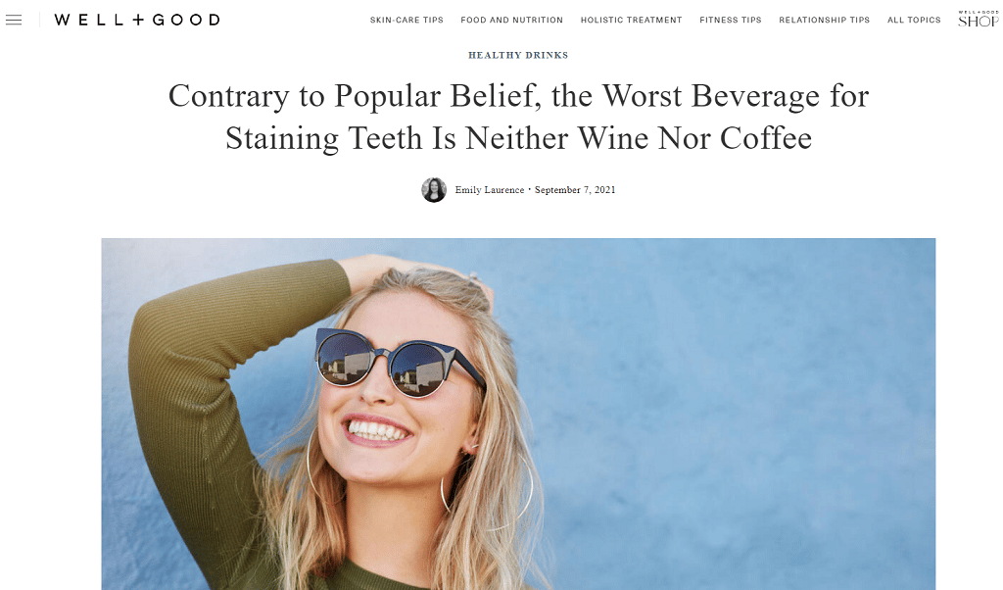Go to Fitness Tips section
This screenshot has width=1003, height=590.
click(731, 20)
